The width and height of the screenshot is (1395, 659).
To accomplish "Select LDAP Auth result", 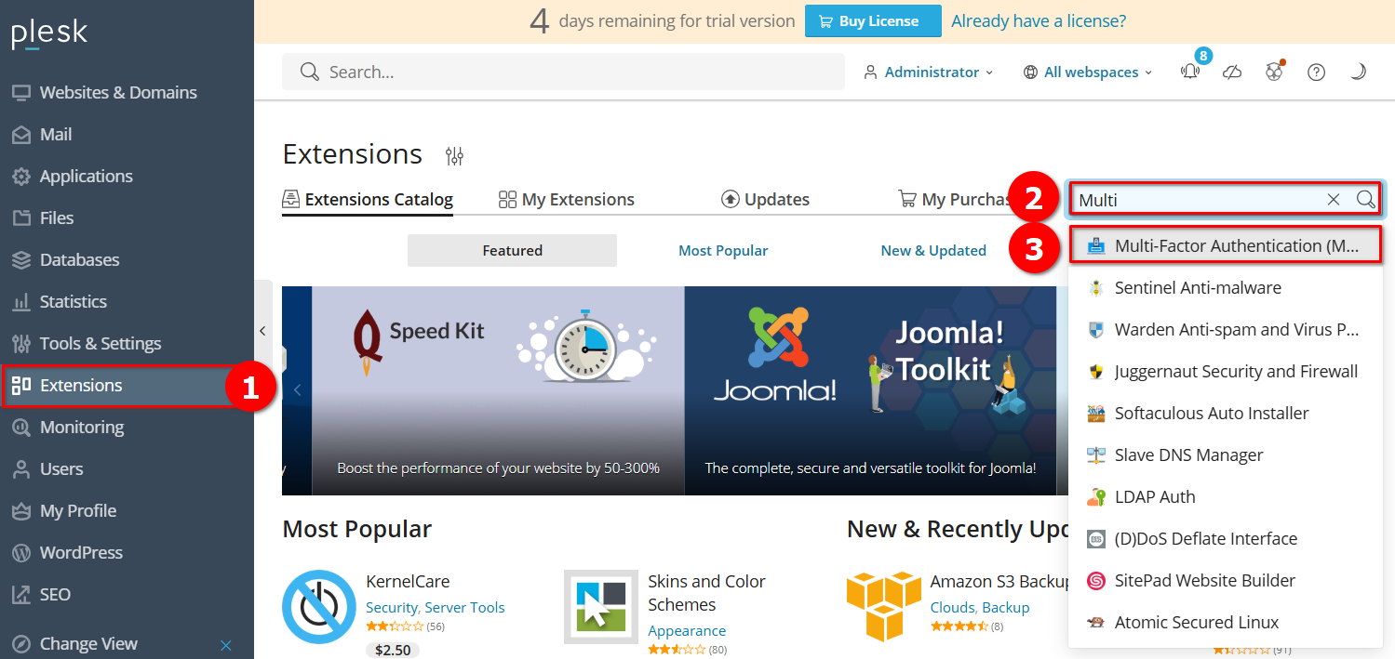I will [x=1226, y=496].
